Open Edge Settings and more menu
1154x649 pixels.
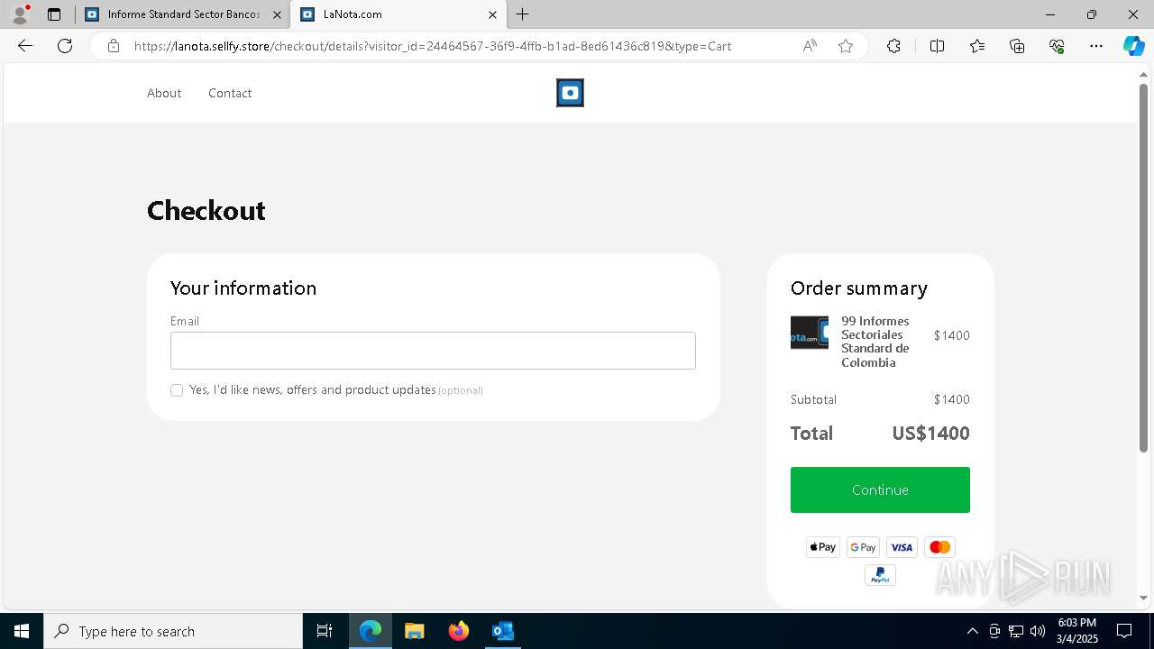click(x=1096, y=46)
